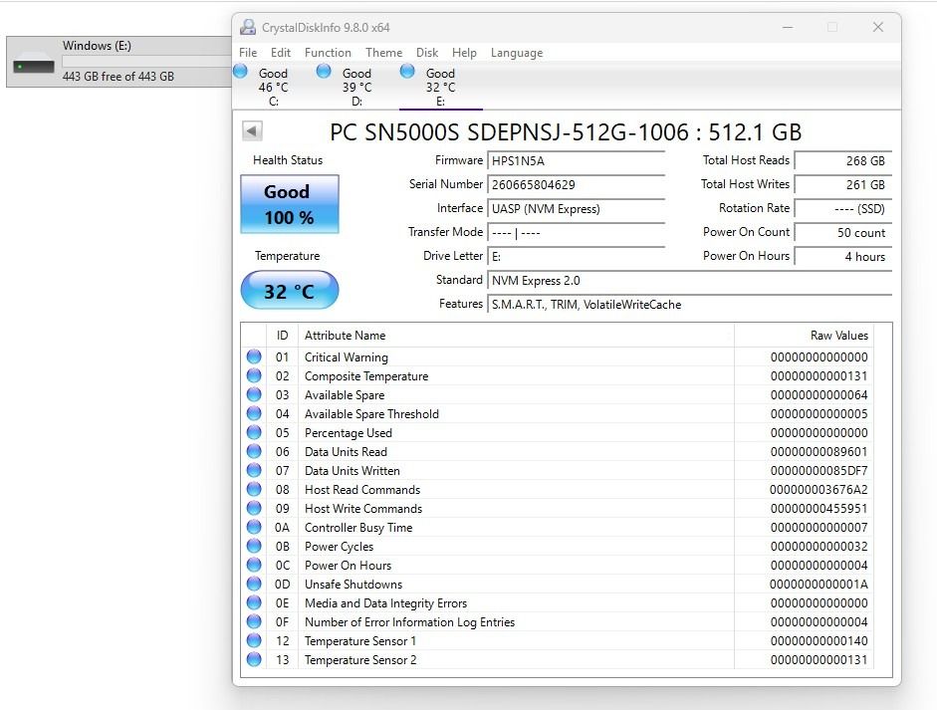Open the File menu

click(x=248, y=53)
